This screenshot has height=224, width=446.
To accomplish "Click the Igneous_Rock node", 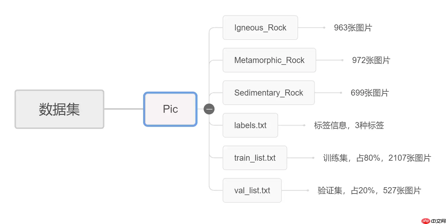I will click(x=260, y=28).
